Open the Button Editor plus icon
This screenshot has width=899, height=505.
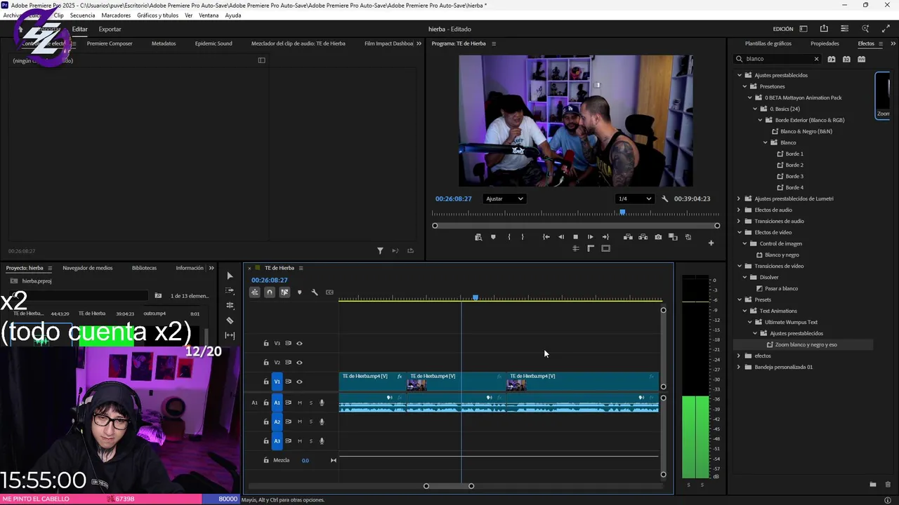711,243
